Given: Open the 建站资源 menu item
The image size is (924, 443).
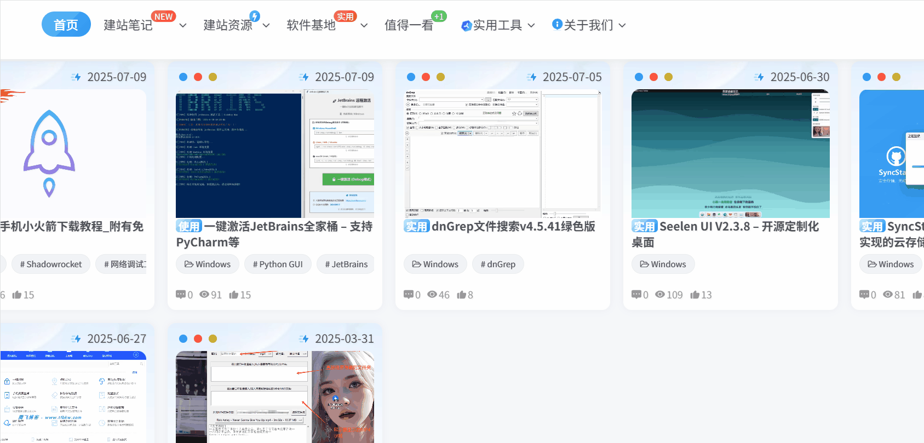Looking at the screenshot, I should click(x=228, y=25).
